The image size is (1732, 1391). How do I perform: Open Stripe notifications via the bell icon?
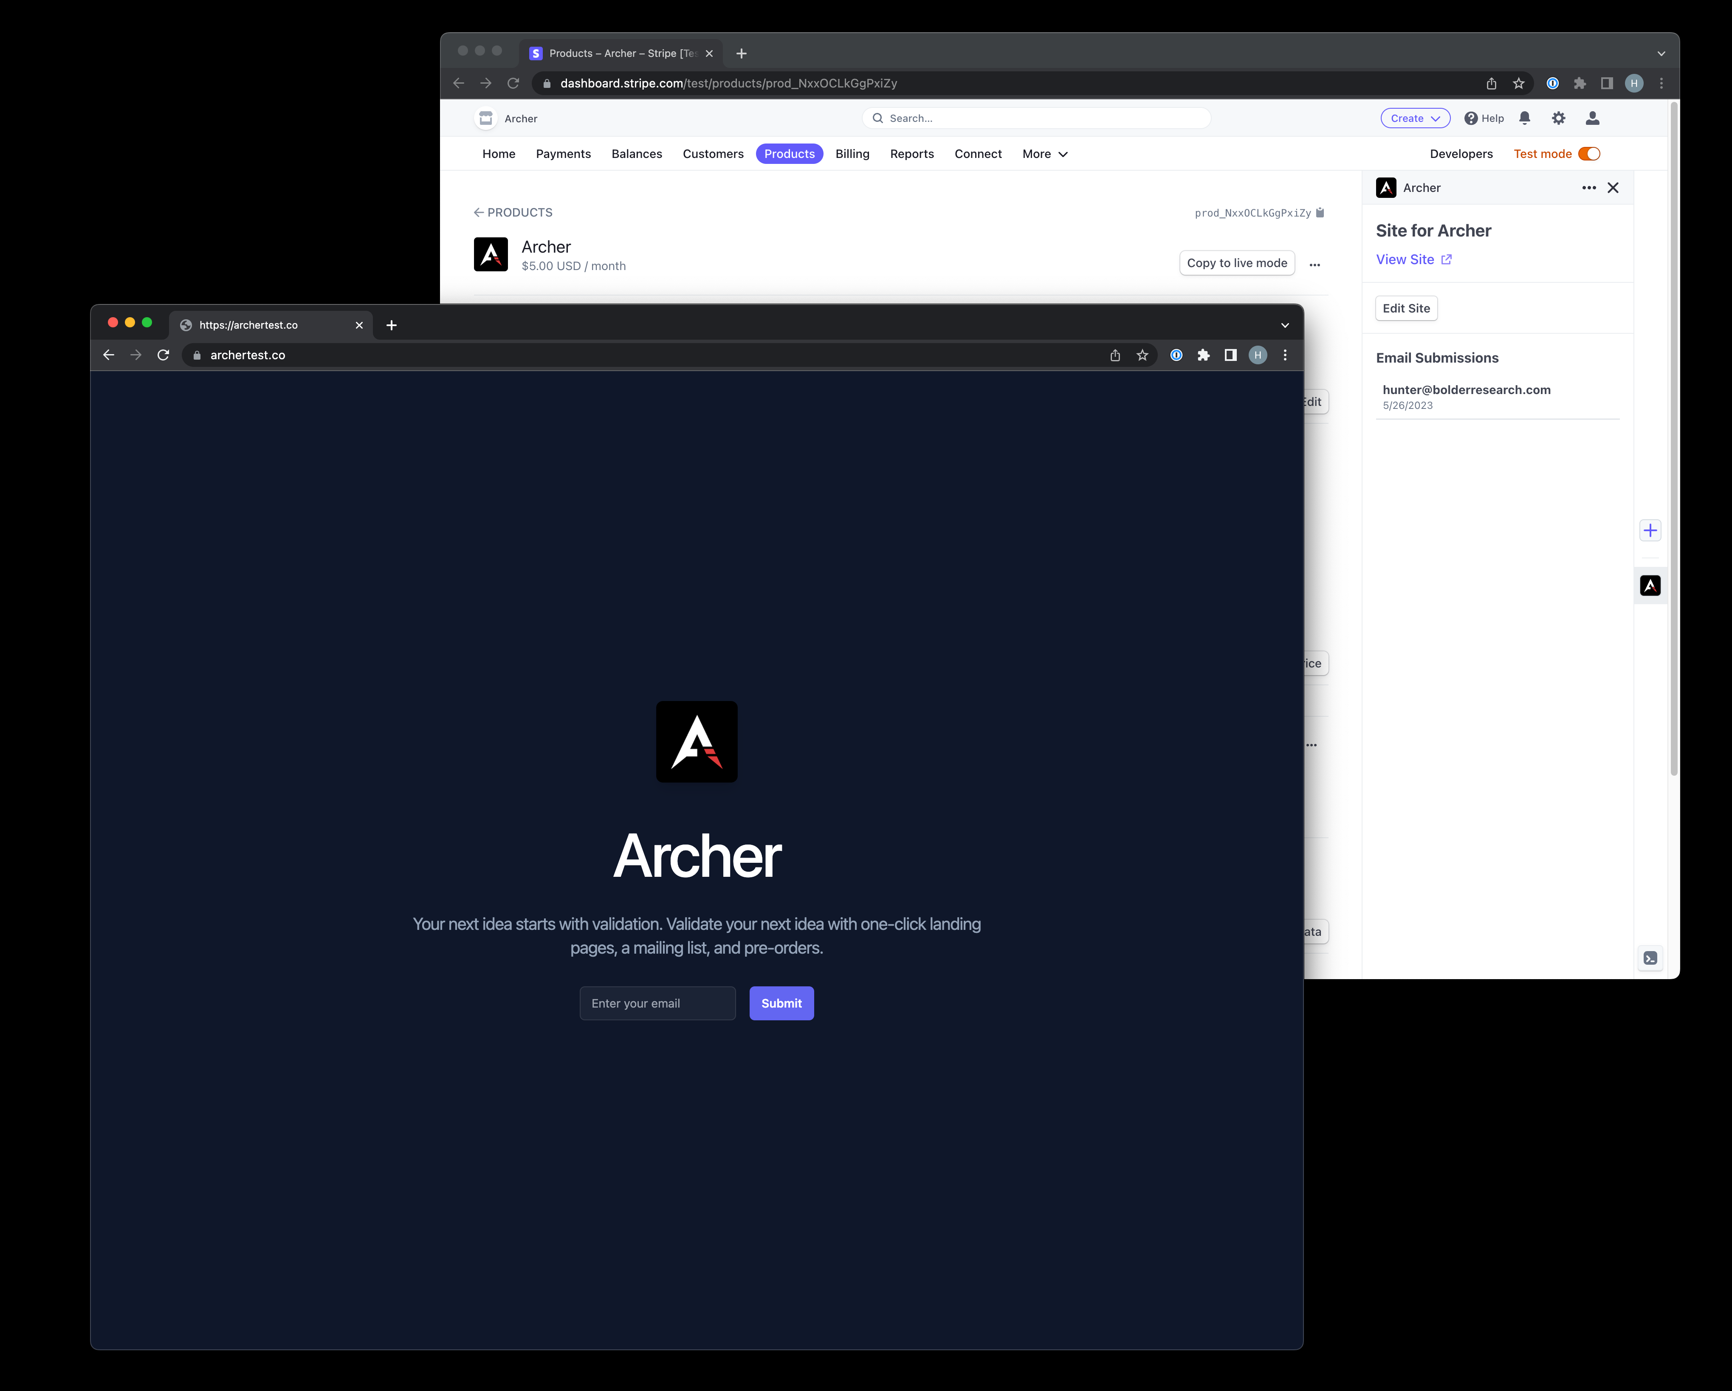click(x=1525, y=118)
